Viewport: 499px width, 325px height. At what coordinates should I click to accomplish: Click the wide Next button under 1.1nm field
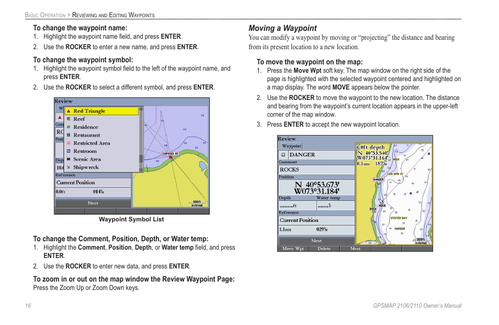coord(316,241)
